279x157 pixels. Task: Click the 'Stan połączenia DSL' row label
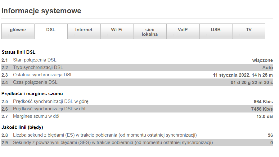pos(35,60)
